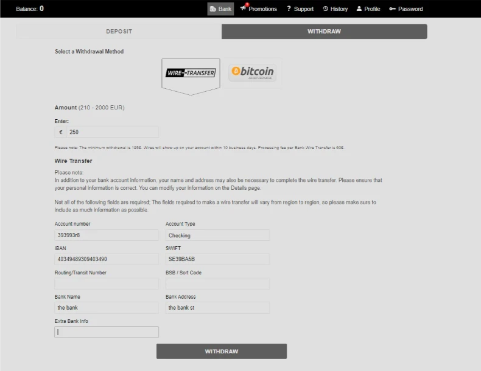Viewport: 481px width, 371px height.
Task: Switch to the Withdraw tab
Action: point(325,32)
